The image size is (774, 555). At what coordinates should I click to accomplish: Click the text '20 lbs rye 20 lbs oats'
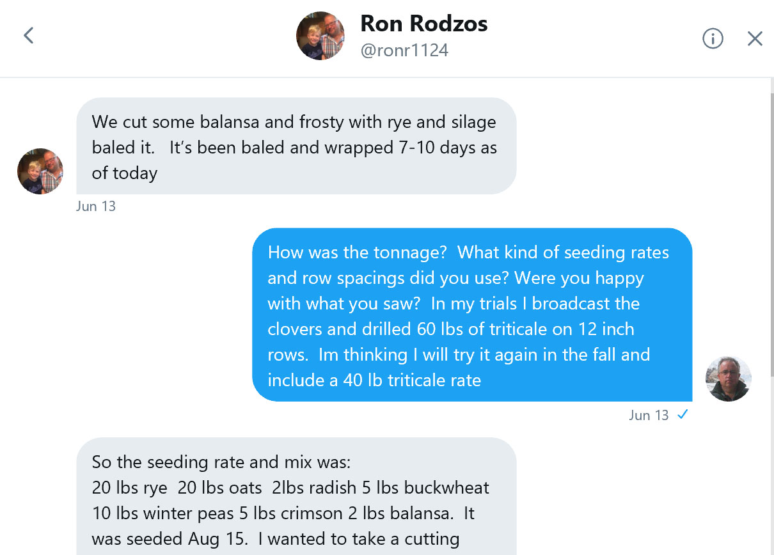(177, 488)
